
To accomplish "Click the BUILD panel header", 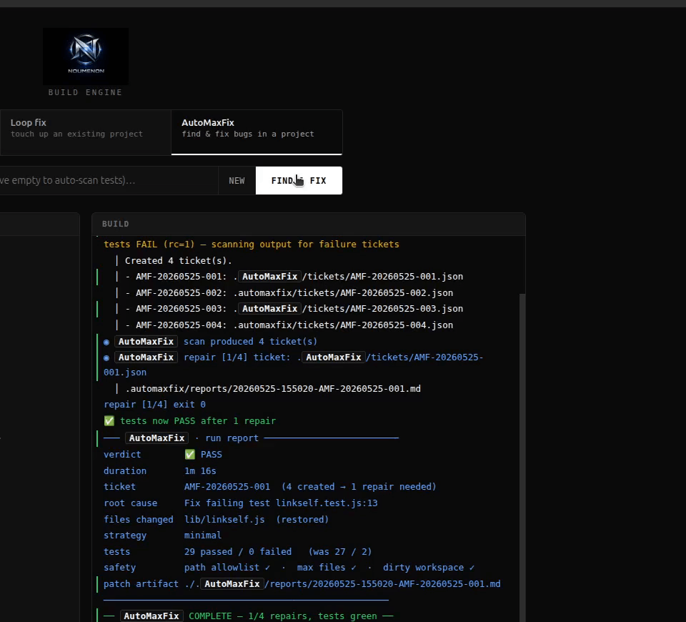I will [x=309, y=224].
